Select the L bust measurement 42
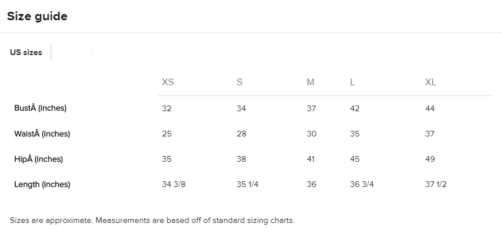 click(355, 108)
